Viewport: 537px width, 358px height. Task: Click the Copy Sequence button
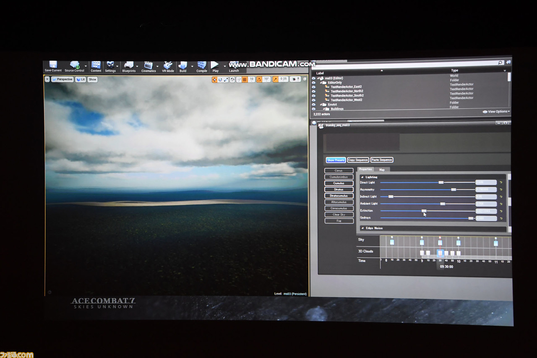pyautogui.click(x=358, y=160)
